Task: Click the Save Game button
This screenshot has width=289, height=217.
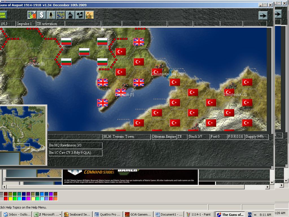Action: point(3,15)
